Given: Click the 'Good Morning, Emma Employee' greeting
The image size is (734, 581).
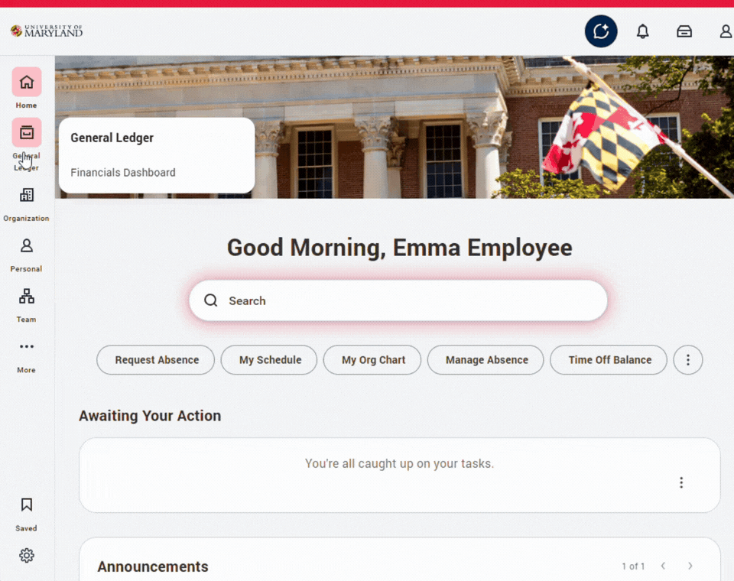Looking at the screenshot, I should click(399, 248).
